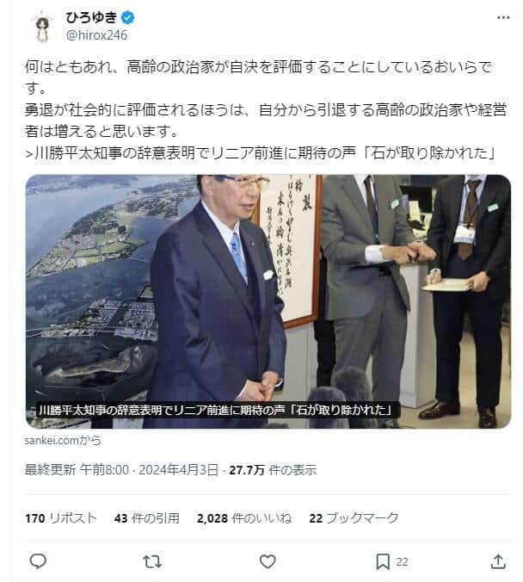This screenshot has width=523, height=582.
Task: Click the 27.7万 件の表示 view count
Action: tap(273, 470)
